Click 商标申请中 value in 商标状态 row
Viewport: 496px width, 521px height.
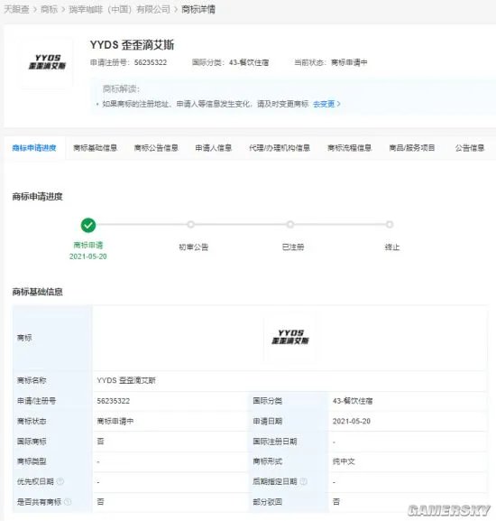(115, 422)
